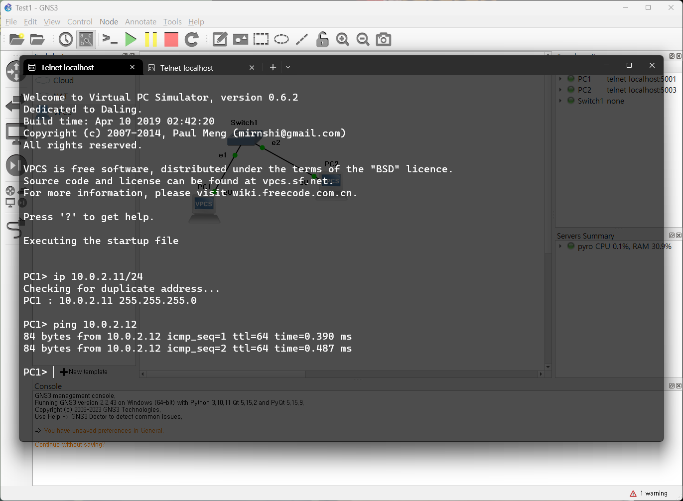Viewport: 683px width, 501px height.
Task: Click the Open project folder icon
Action: click(x=37, y=39)
